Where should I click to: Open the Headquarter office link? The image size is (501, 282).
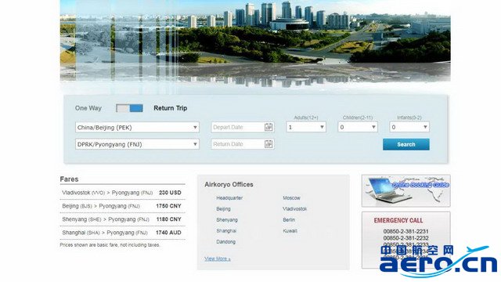click(x=229, y=198)
